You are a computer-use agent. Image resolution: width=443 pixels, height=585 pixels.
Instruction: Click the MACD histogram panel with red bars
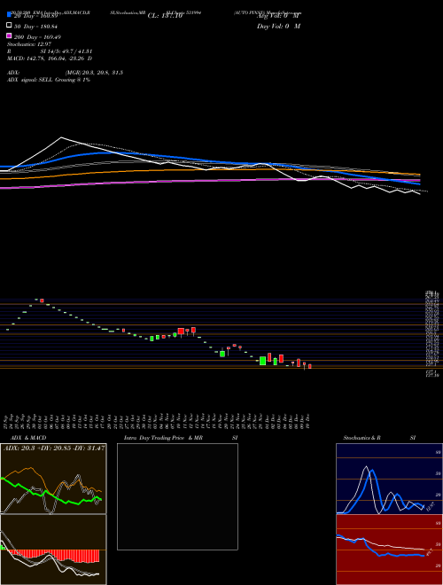point(53,550)
